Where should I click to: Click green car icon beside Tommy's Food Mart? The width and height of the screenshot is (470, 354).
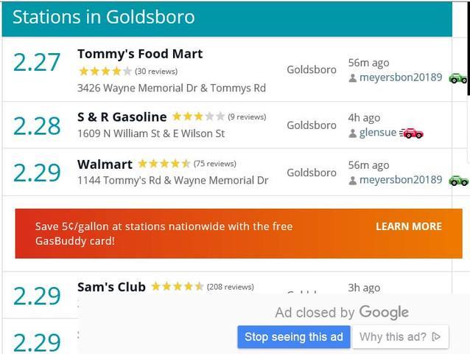tap(458, 78)
